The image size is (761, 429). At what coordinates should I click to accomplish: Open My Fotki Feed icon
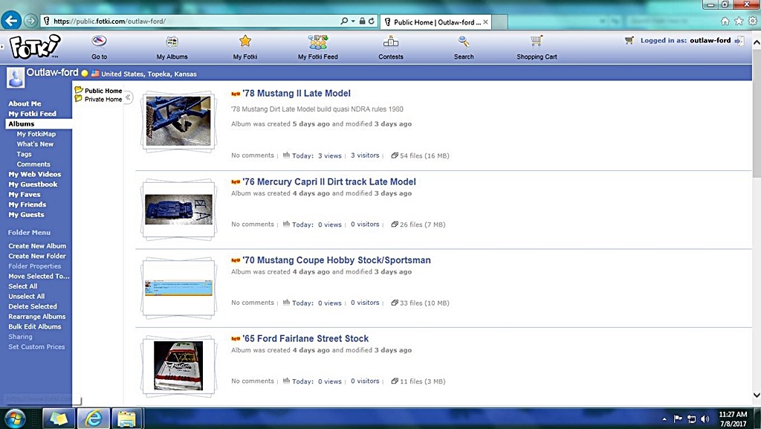(317, 42)
